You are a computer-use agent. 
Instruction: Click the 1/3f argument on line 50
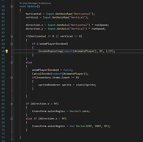pos(109,51)
